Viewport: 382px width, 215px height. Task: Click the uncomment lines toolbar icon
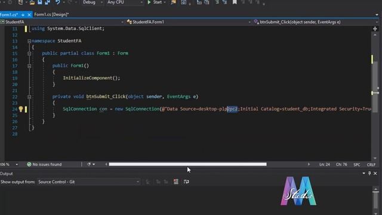pos(224,2)
